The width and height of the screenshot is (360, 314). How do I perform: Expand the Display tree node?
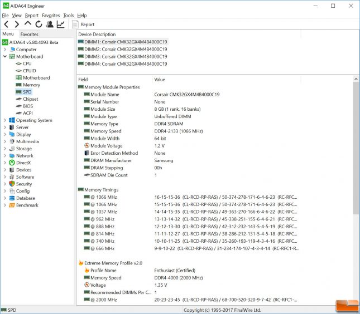[x=5, y=134]
